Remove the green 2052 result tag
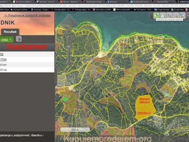Viewport: 189px width, 142px height. pos(10,39)
